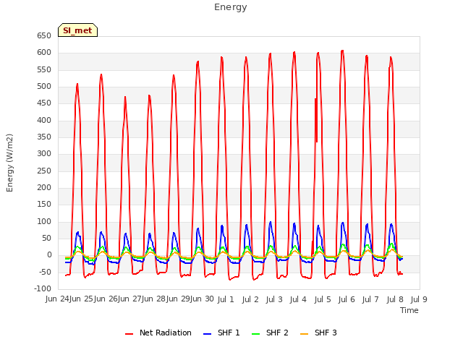Click the 50 y-axis tick label

point(46,239)
